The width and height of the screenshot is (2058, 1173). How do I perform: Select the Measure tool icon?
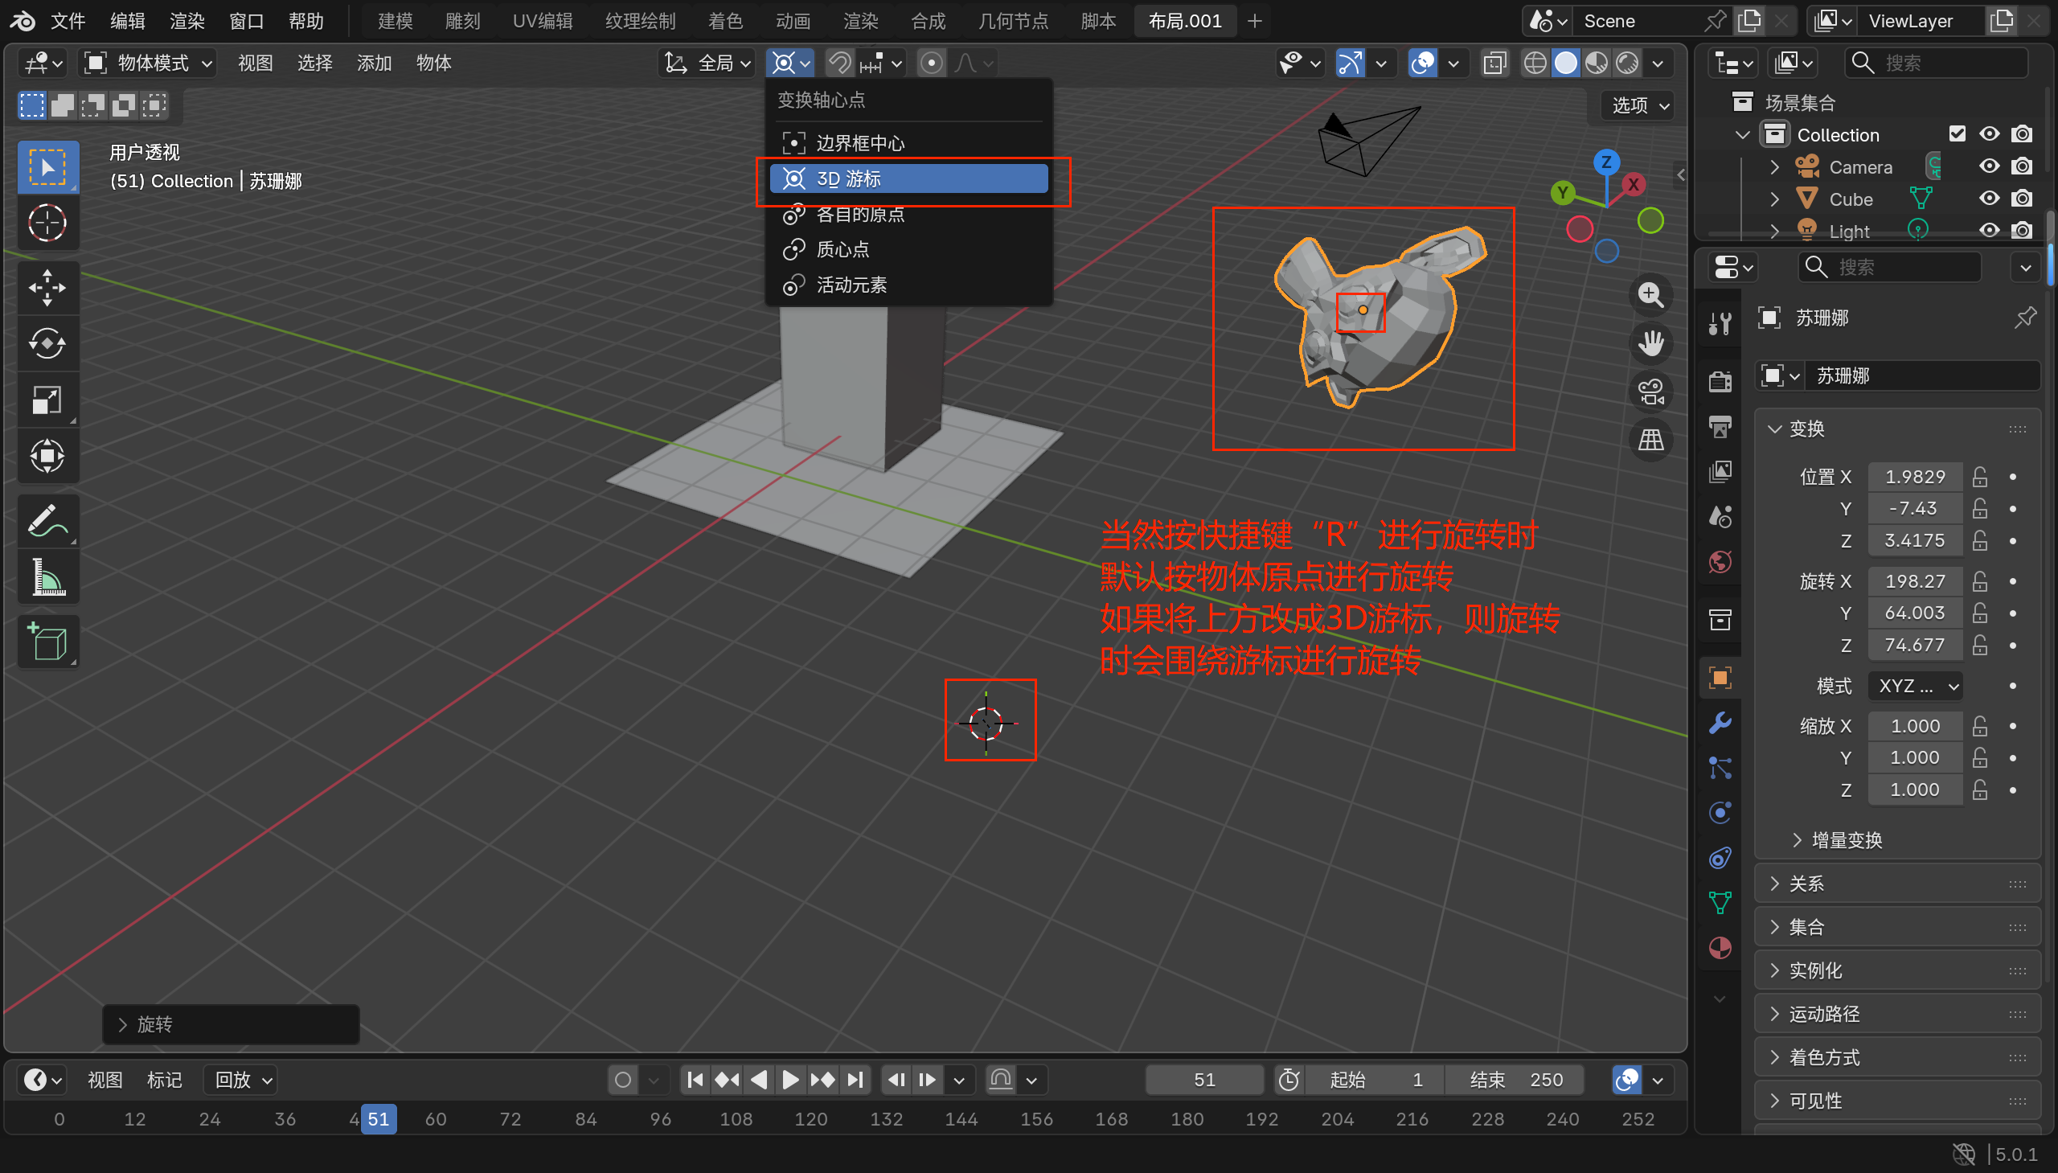tap(47, 577)
